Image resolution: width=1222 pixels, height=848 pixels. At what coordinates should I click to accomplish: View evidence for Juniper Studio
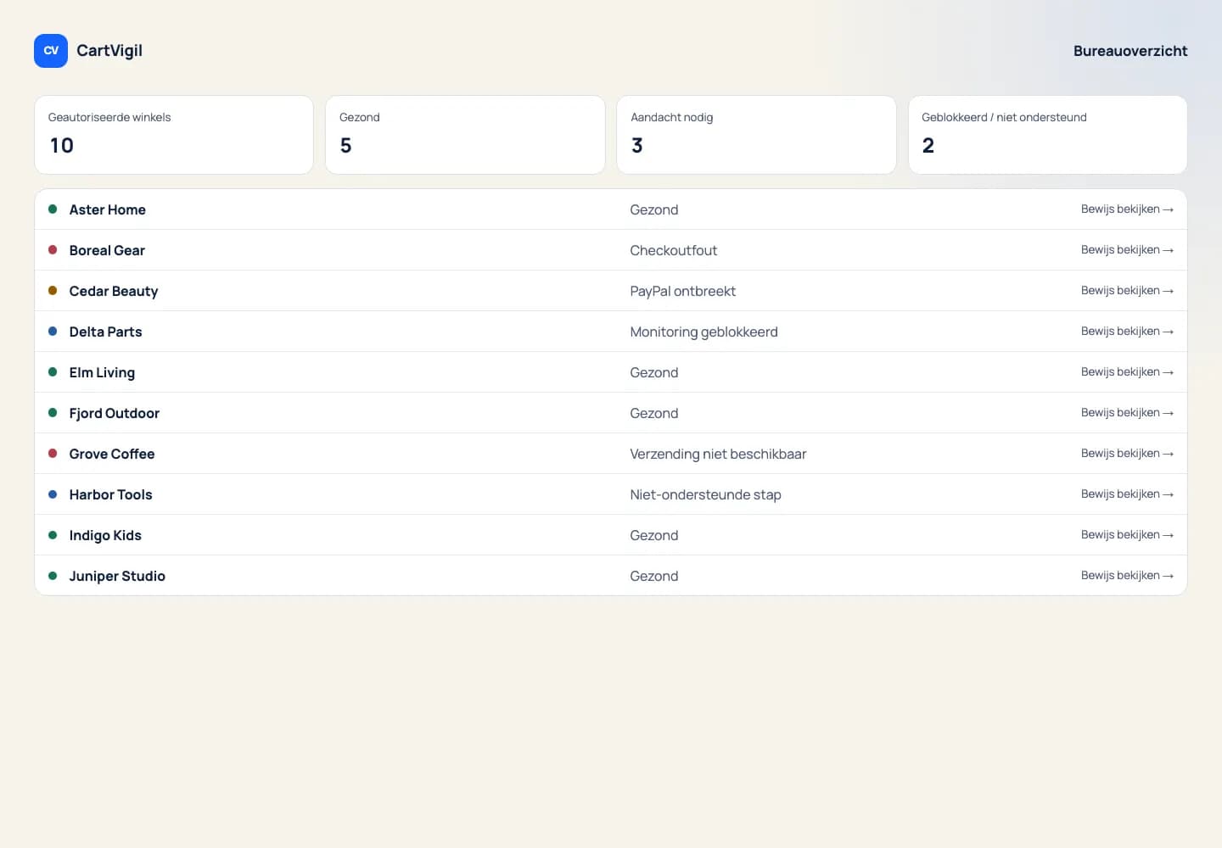coord(1127,576)
